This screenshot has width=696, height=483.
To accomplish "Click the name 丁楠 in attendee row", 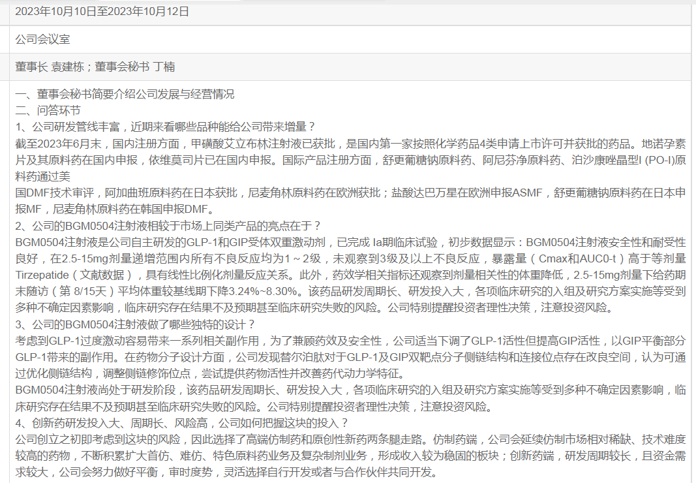I will [x=163, y=67].
